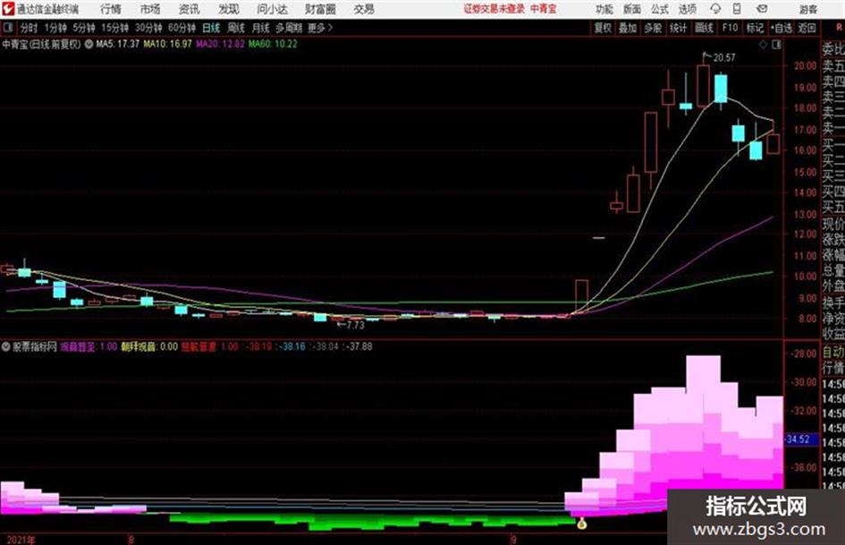Click the MA60: 10.22 value
Screen dimensions: 845x545
[x=273, y=44]
